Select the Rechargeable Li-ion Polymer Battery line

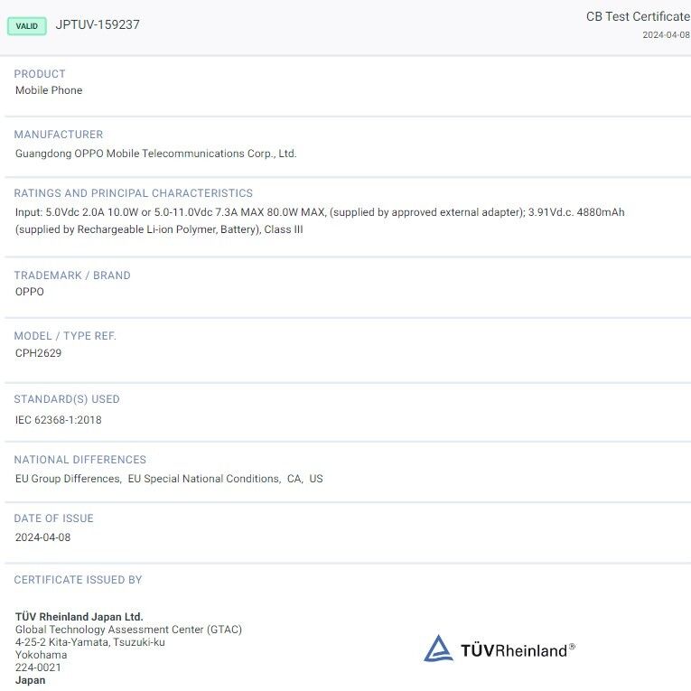pyautogui.click(x=159, y=229)
